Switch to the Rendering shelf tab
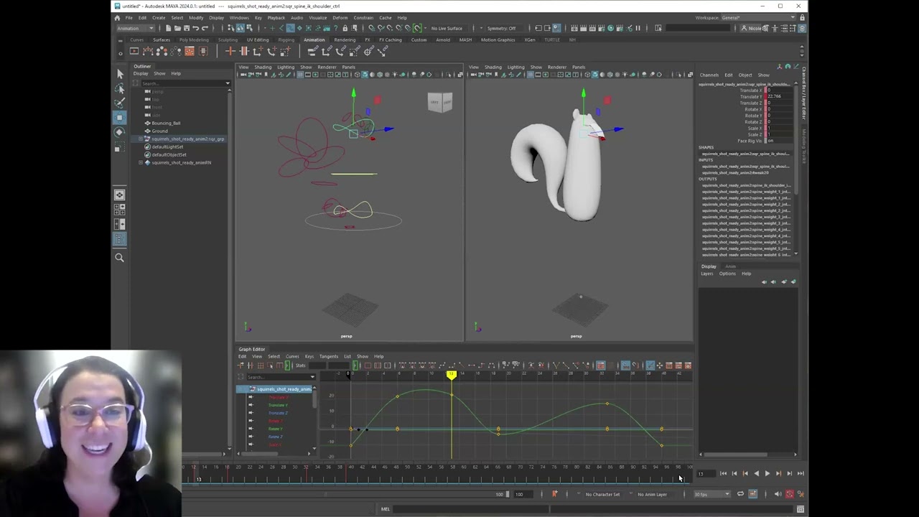 345,39
